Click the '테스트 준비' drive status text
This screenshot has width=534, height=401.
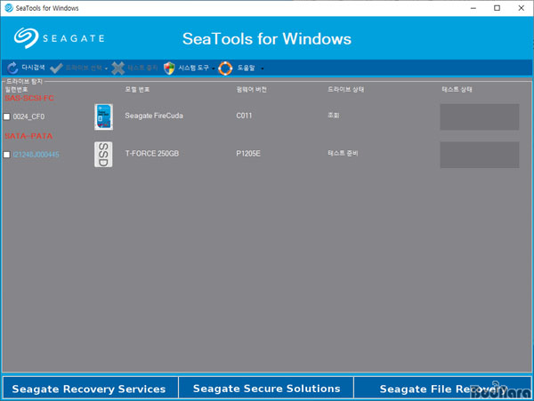click(x=343, y=154)
